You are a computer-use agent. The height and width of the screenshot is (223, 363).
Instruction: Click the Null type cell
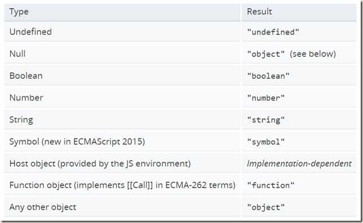122,54
